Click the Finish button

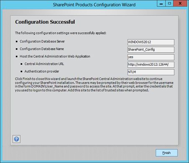(166, 153)
